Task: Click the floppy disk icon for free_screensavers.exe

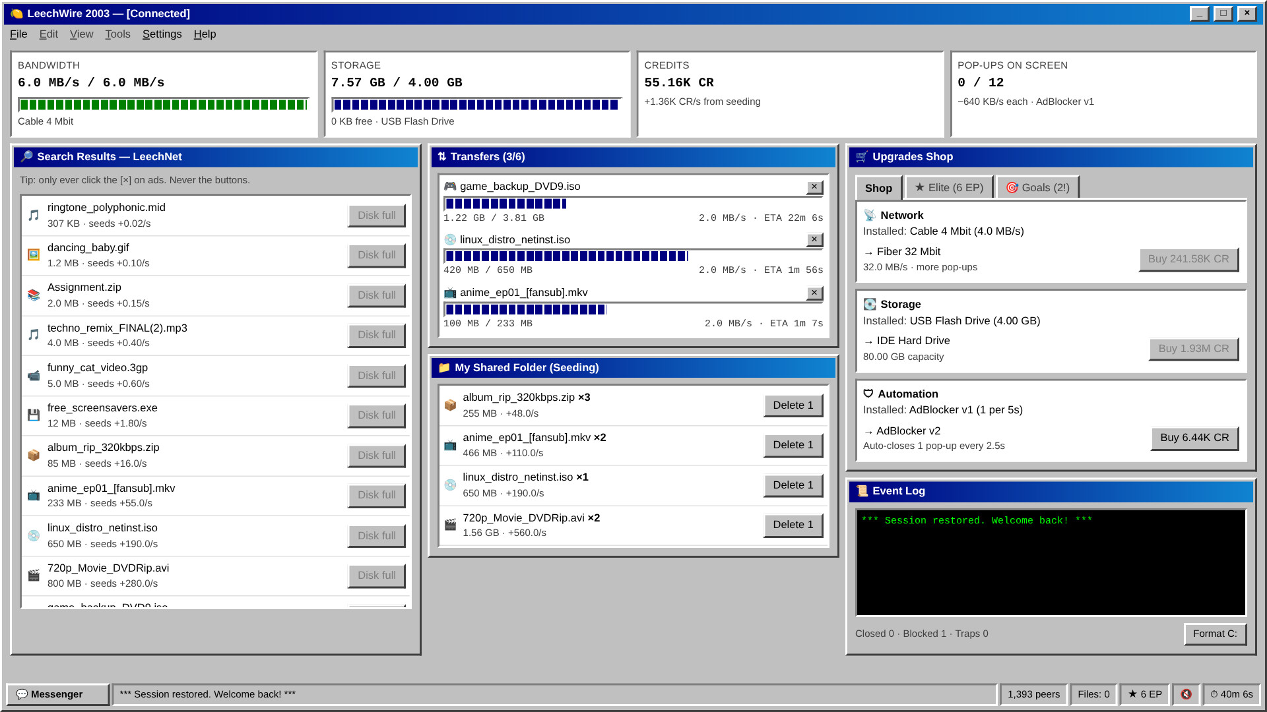Action: (34, 415)
